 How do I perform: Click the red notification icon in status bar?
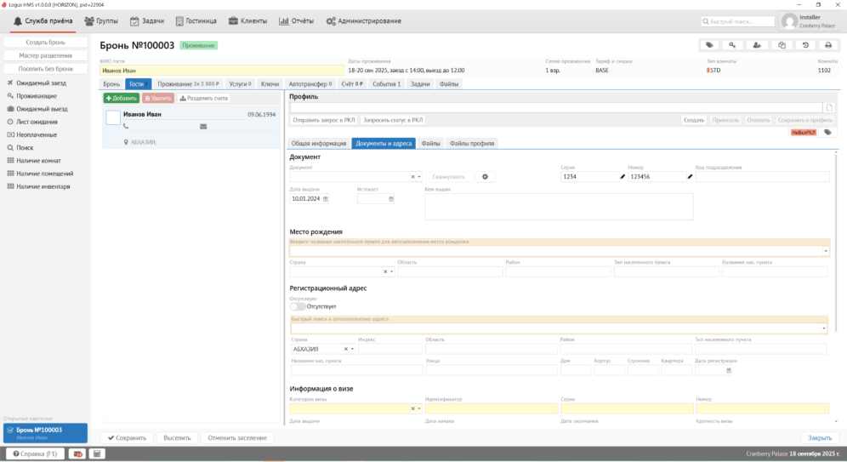[x=77, y=454]
